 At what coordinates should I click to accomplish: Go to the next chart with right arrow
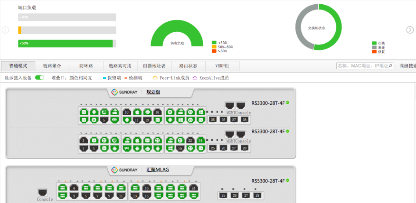coord(410,30)
